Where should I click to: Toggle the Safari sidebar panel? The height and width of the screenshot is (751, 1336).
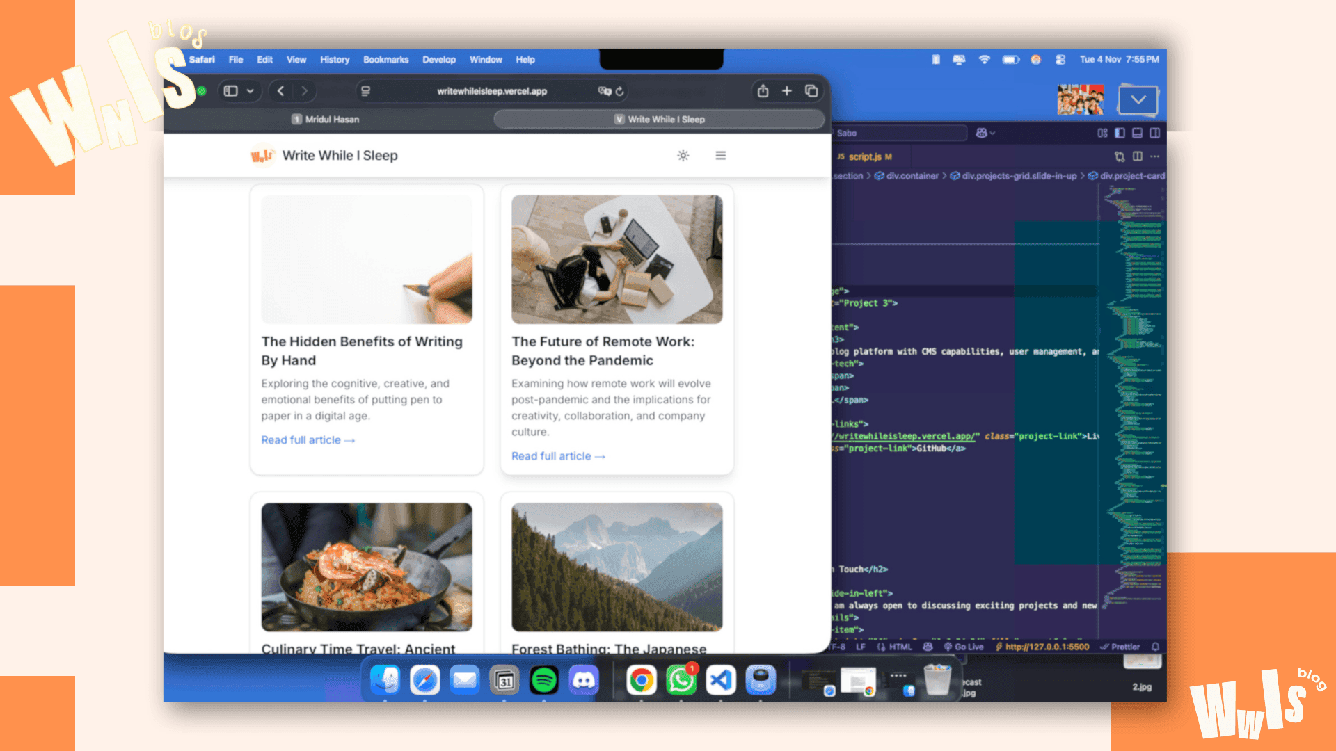click(231, 90)
